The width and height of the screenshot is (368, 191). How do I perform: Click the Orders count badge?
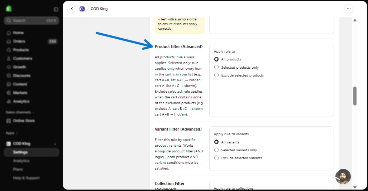tap(53, 41)
